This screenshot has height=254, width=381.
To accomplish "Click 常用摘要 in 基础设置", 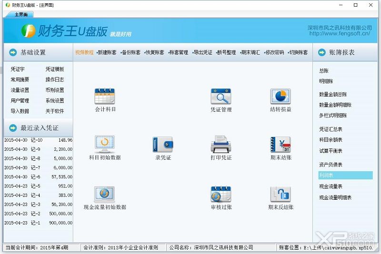I will (20, 79).
